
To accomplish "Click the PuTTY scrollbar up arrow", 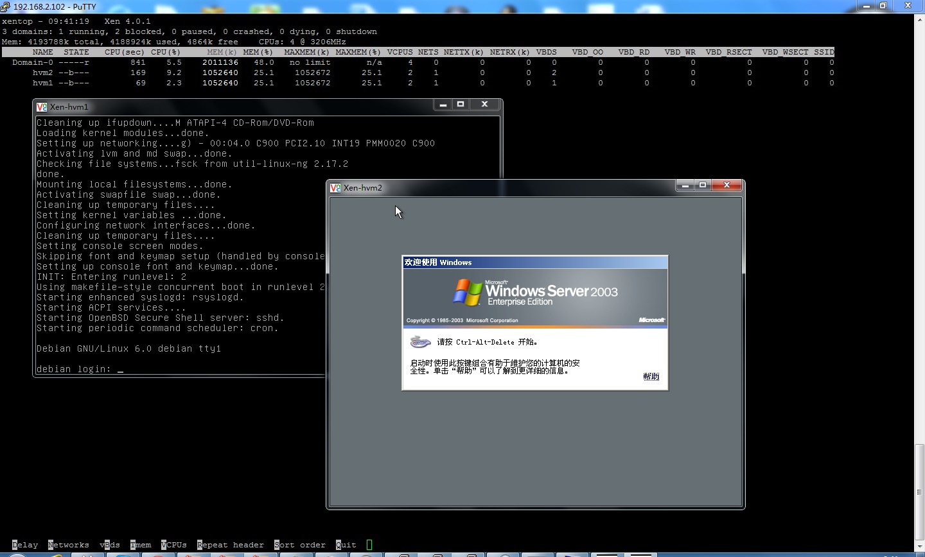I will (x=919, y=19).
